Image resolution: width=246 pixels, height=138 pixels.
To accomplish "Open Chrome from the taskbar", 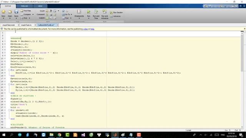I will (x=59, y=135).
